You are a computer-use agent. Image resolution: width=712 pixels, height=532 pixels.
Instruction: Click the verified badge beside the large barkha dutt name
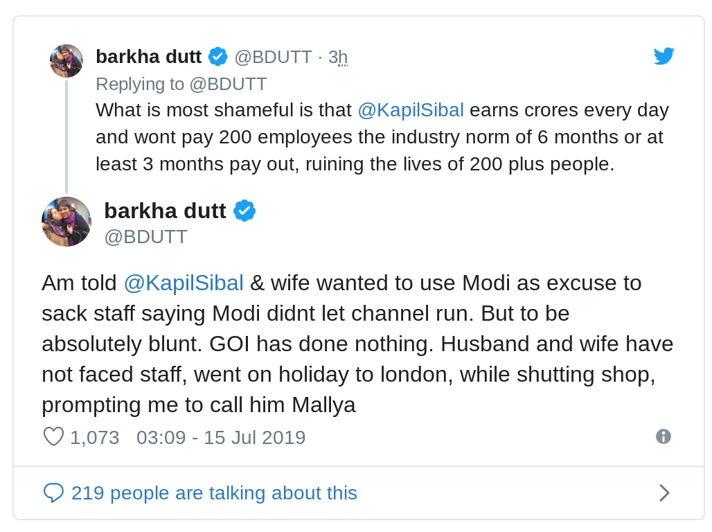244,211
